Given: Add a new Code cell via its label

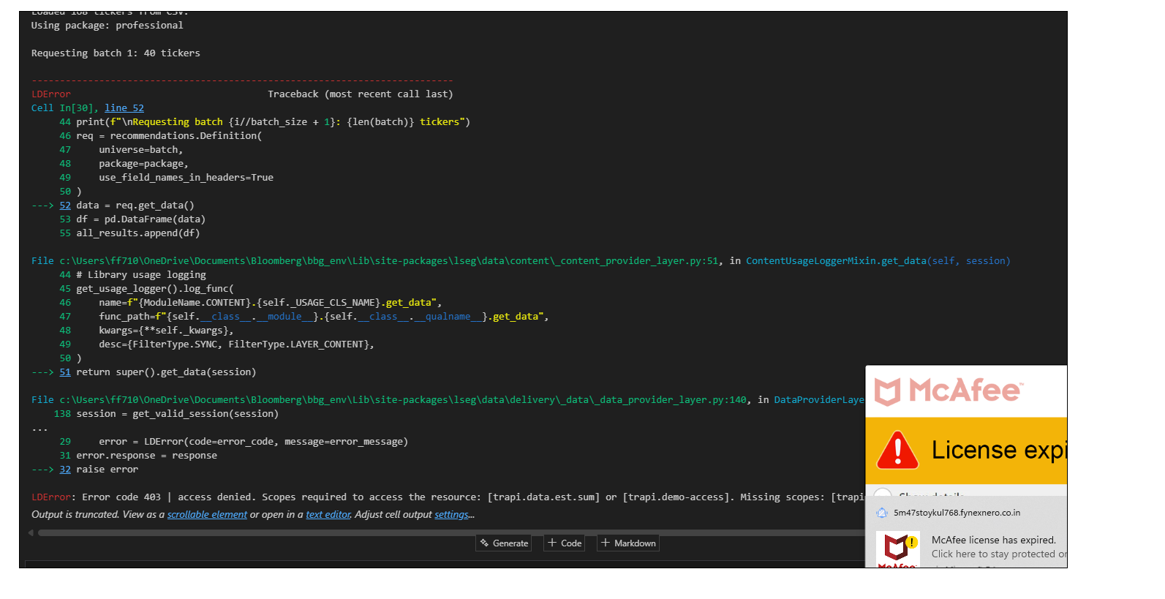Looking at the screenshot, I should coord(571,543).
